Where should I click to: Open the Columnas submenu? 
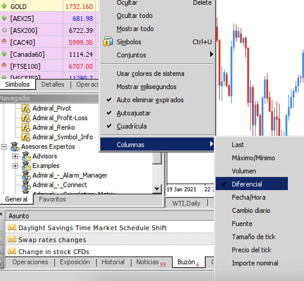pyautogui.click(x=157, y=144)
